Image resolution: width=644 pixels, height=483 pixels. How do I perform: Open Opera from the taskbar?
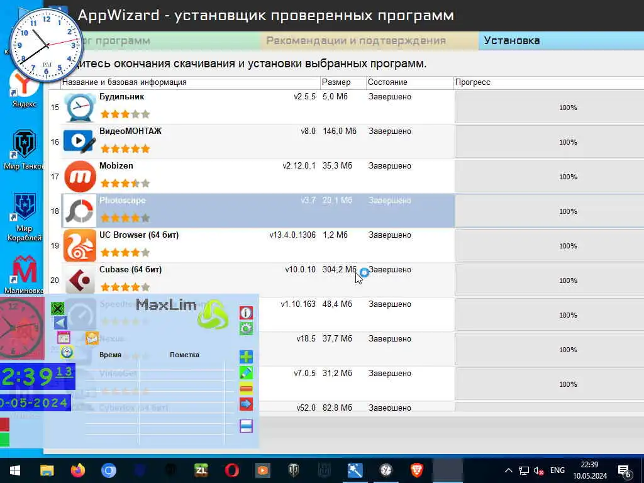pos(232,470)
